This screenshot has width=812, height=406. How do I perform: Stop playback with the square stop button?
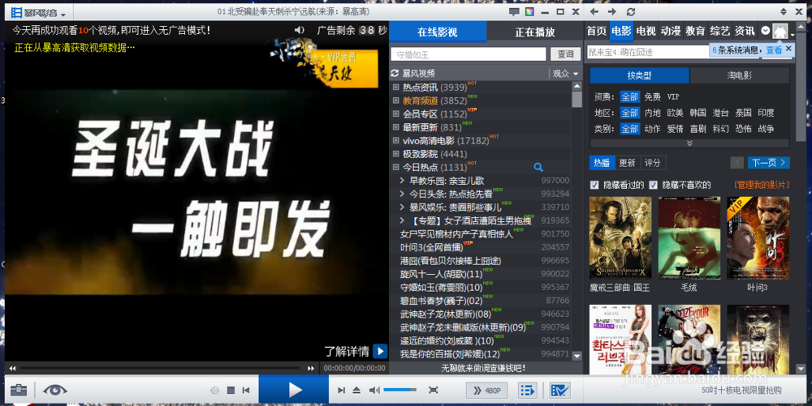click(231, 391)
